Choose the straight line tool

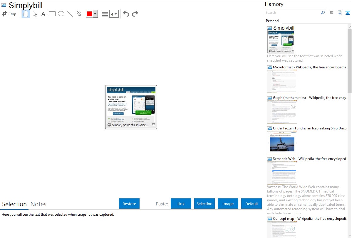coord(70,14)
